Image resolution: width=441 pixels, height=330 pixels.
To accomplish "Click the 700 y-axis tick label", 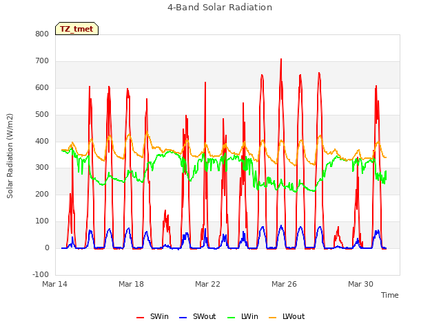I will pos(42,60).
